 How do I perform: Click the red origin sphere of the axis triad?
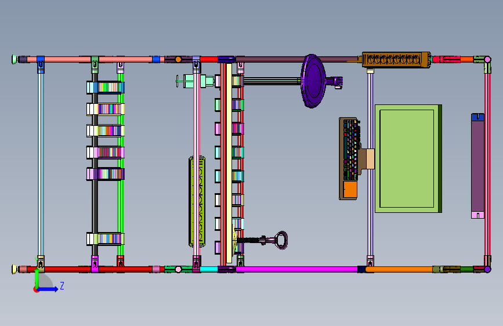pyautogui.click(x=36, y=289)
